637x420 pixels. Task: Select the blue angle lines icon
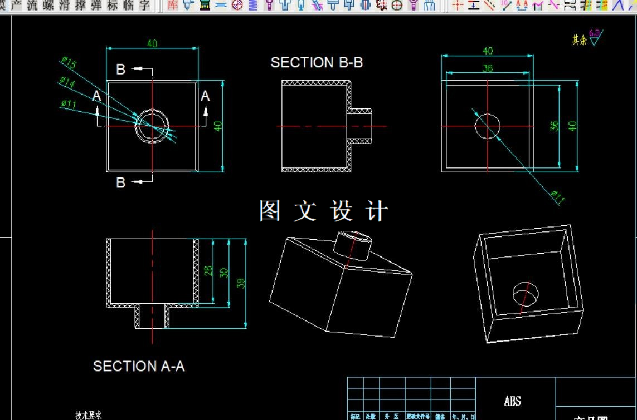click(x=618, y=5)
